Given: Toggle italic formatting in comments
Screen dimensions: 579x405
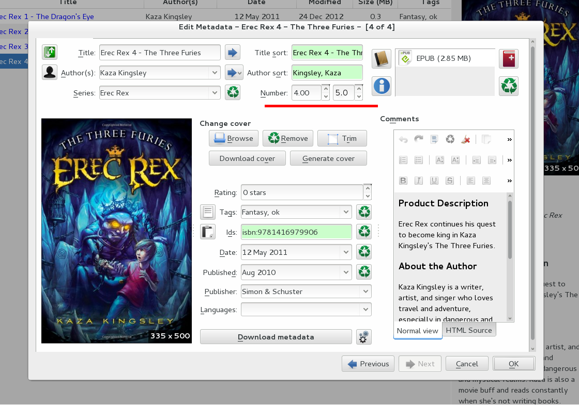Looking at the screenshot, I should pos(419,181).
